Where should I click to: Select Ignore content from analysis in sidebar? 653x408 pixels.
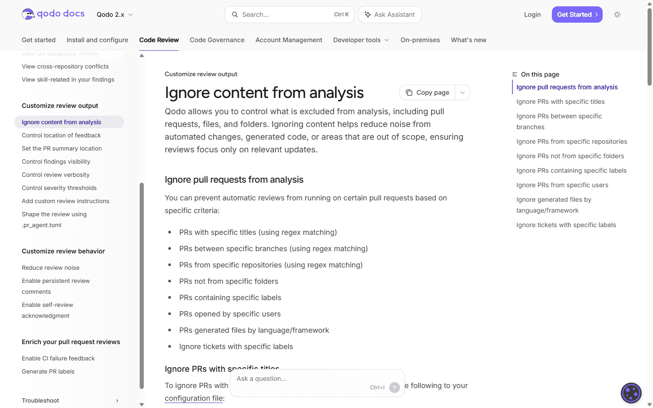[x=69, y=122]
